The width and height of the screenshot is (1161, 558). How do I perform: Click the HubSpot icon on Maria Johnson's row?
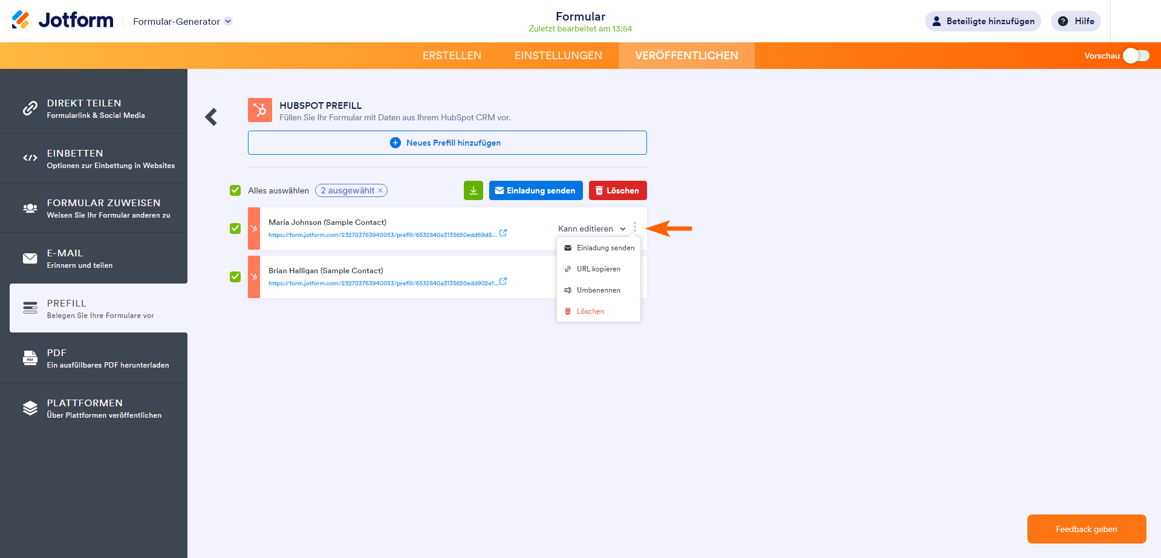click(254, 229)
